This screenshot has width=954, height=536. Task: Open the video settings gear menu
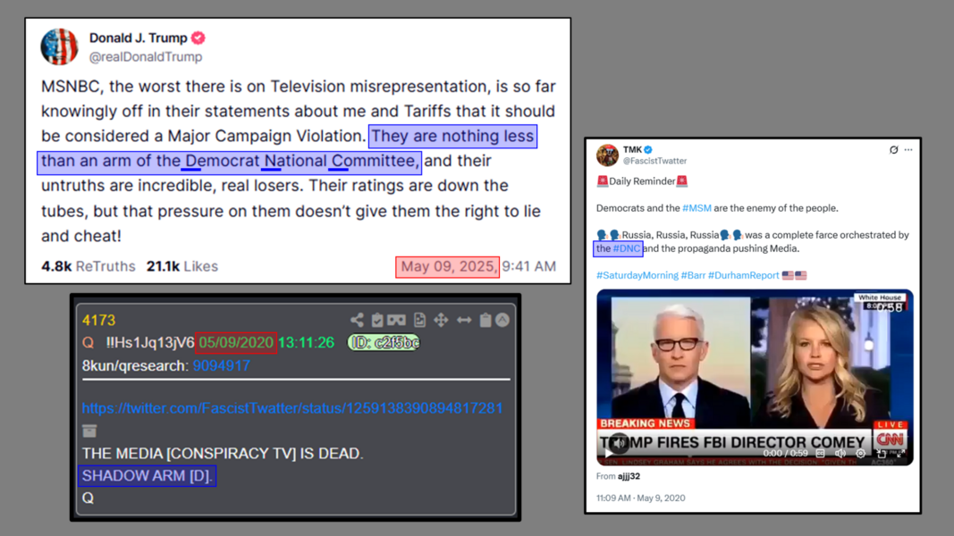860,453
